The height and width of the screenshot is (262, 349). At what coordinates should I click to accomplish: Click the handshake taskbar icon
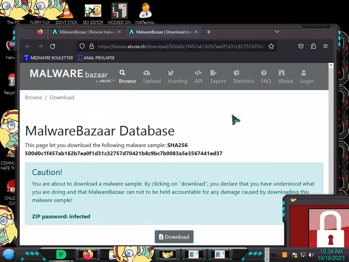(x=167, y=254)
